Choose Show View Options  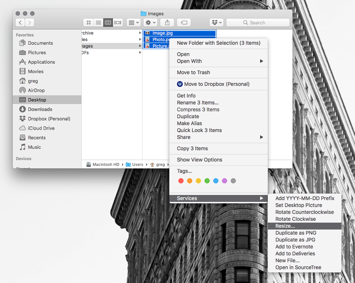tap(218, 160)
